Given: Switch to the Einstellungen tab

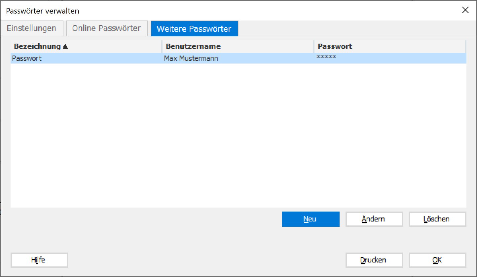Looking at the screenshot, I should click(31, 28).
